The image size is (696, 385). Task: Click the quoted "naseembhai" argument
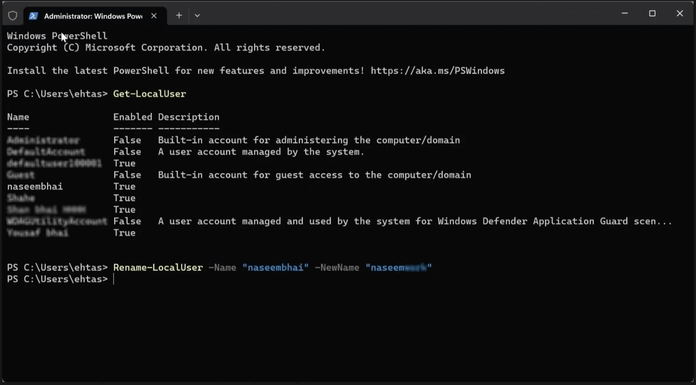click(x=275, y=267)
